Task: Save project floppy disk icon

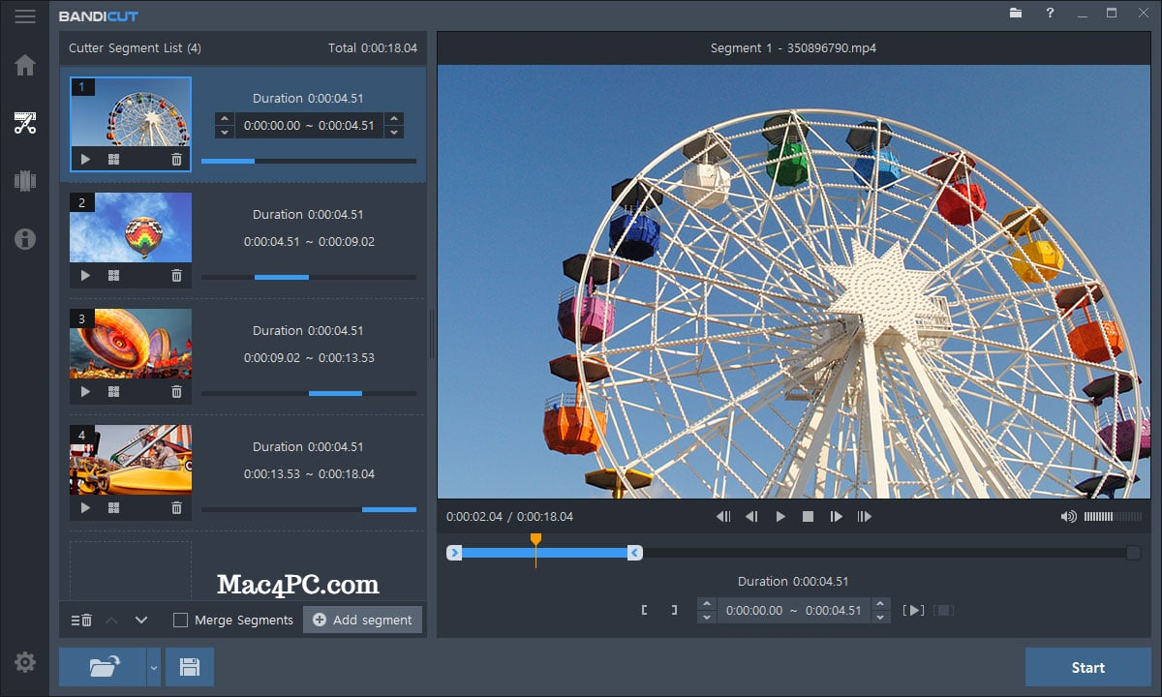Action: point(190,667)
